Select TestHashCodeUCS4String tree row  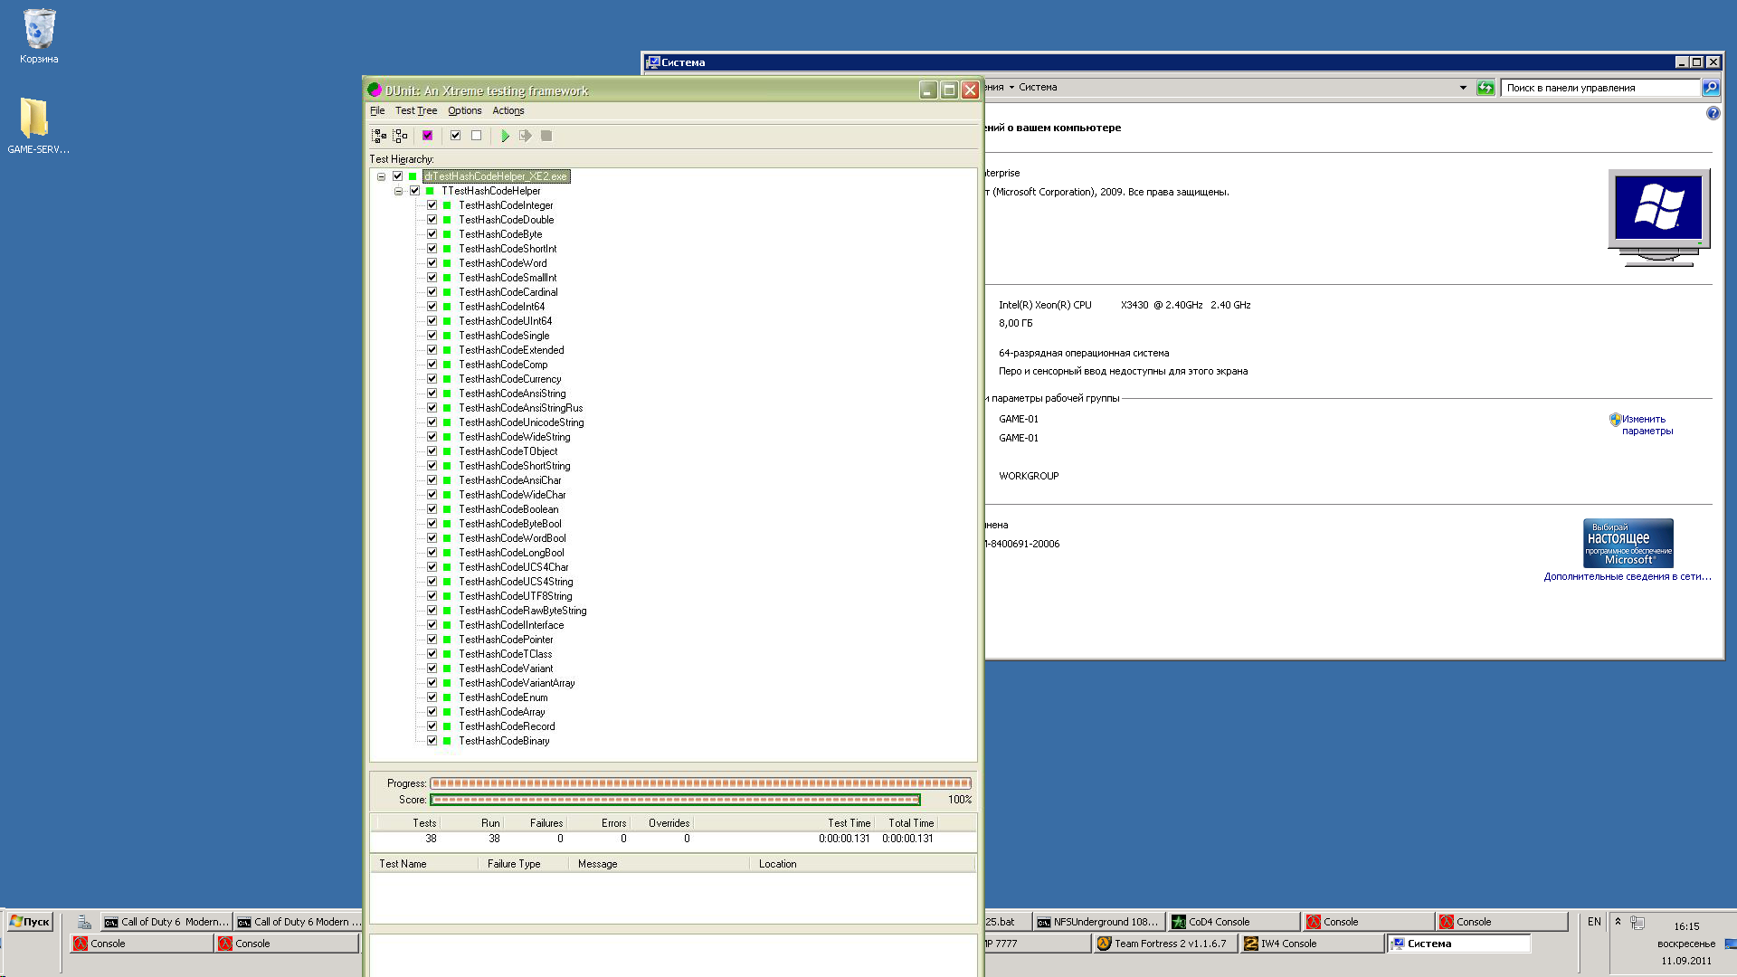(516, 582)
